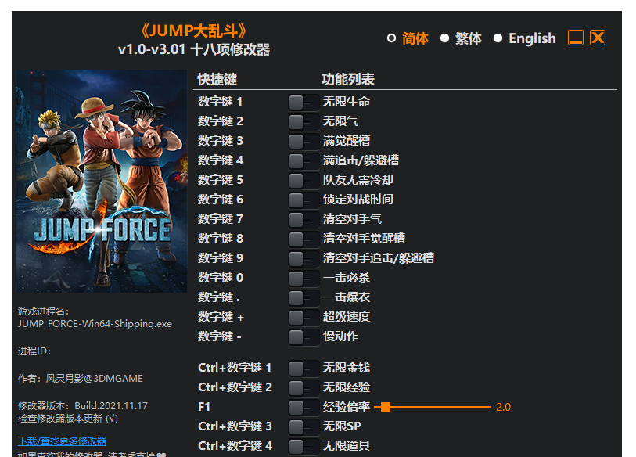Click the F1 hotkey label
This screenshot has height=457, width=636.
click(204, 407)
